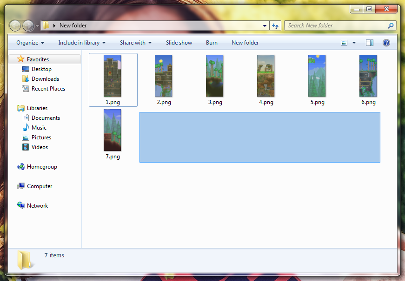Select the 7.png thumbnail
This screenshot has height=281, width=405.
point(113,130)
